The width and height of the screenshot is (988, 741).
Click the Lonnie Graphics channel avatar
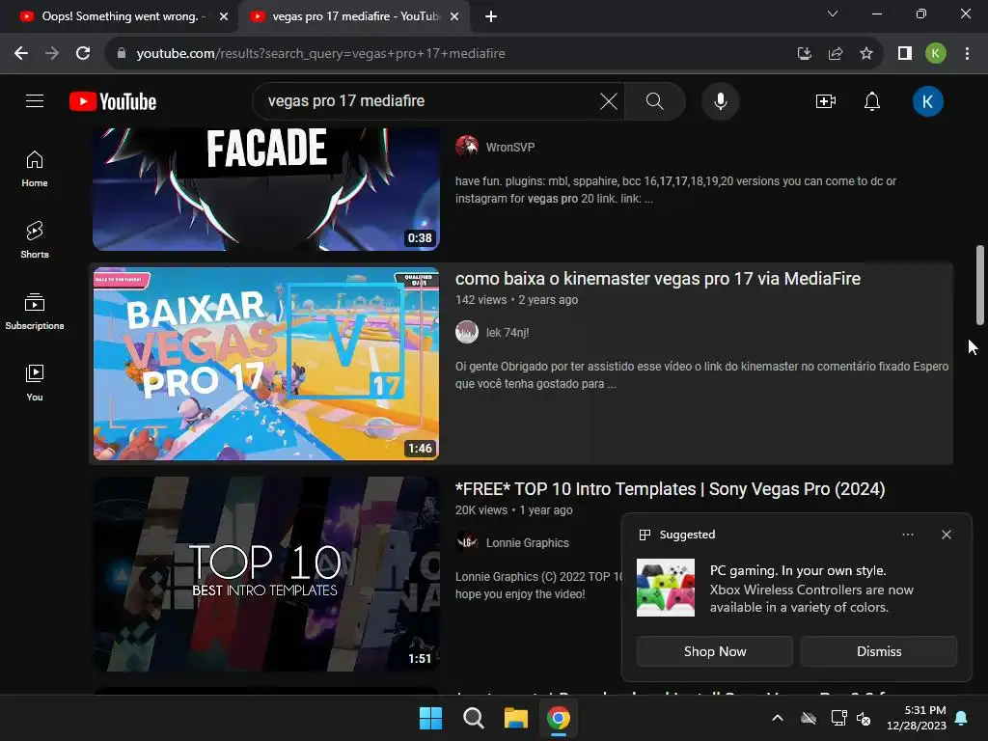[x=467, y=542]
